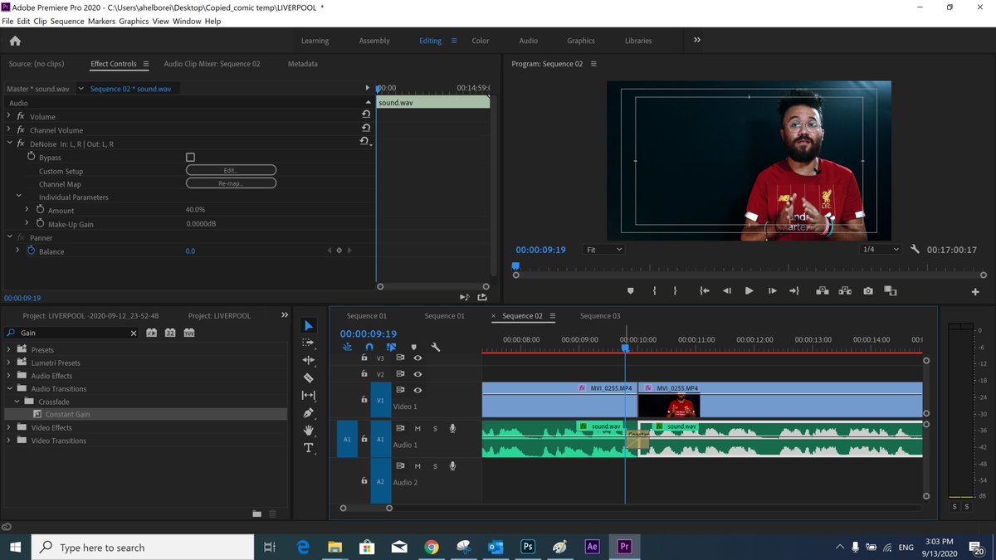
Task: Expand the Lumetri Presets folder
Action: coord(9,363)
